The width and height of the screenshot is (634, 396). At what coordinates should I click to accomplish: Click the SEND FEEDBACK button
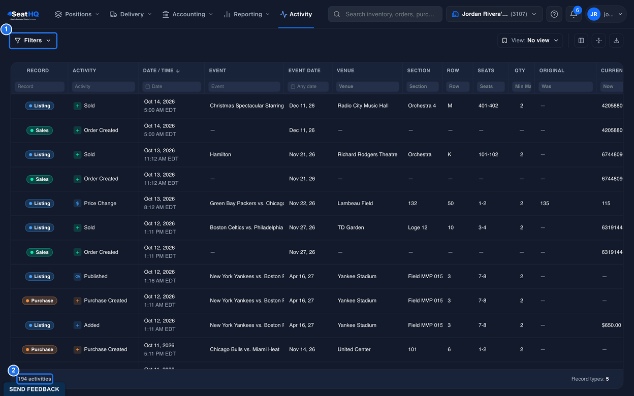click(x=34, y=389)
